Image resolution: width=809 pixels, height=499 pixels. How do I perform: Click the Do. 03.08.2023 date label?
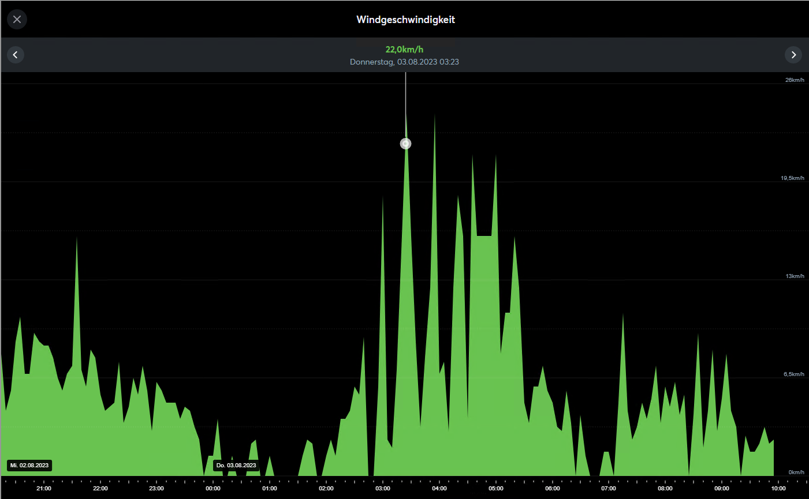pyautogui.click(x=236, y=465)
